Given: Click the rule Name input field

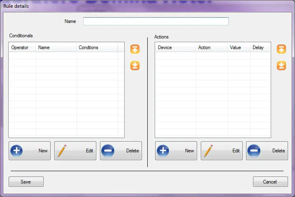Looking at the screenshot, I should pos(156,21).
